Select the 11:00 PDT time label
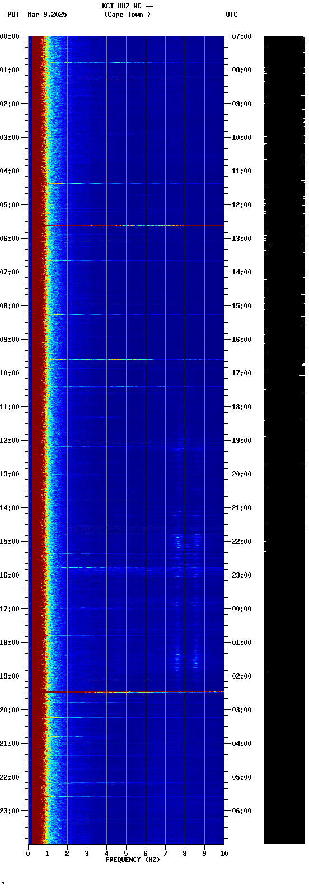Viewport: 309px width, 889px height. (10, 407)
